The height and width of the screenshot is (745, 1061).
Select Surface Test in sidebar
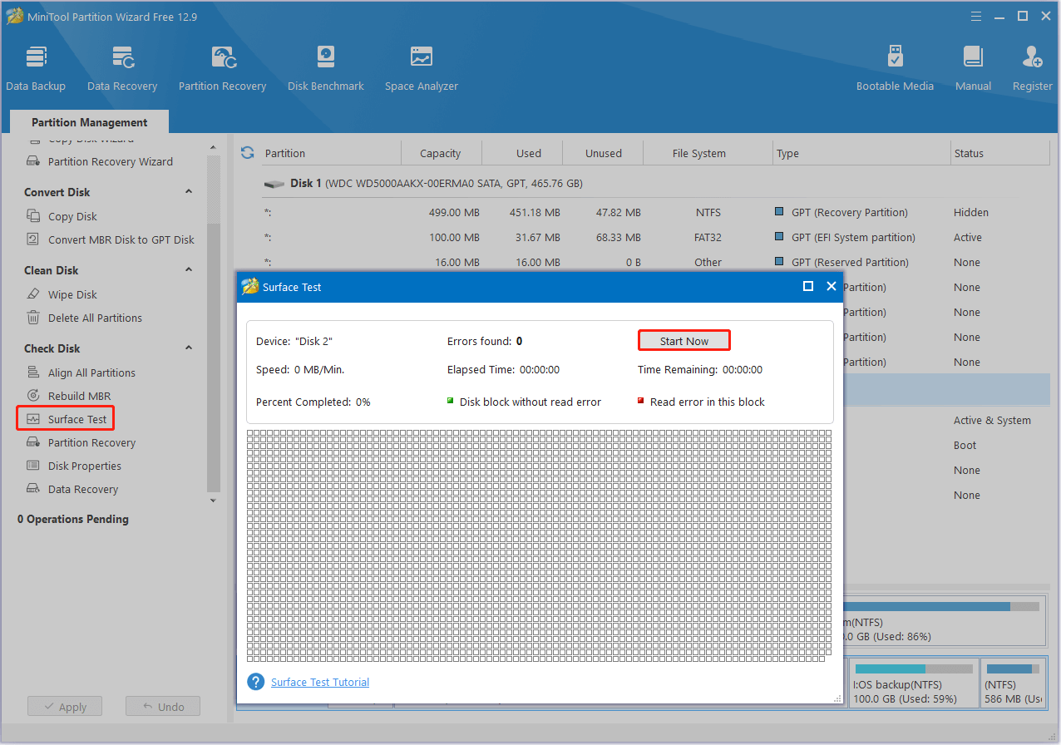[x=67, y=419]
